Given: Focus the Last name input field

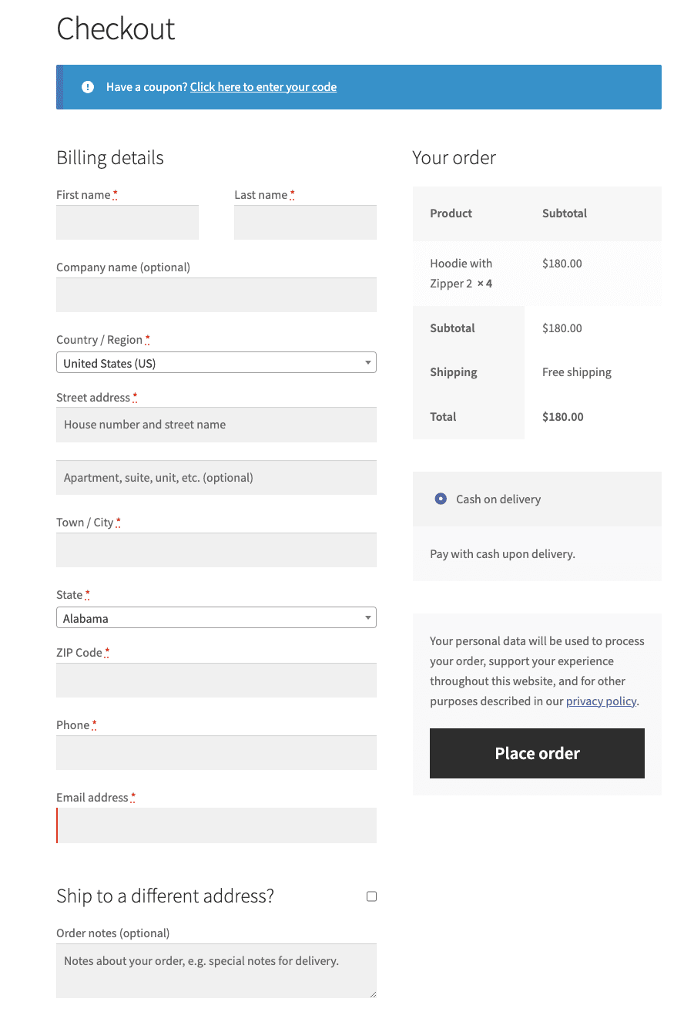Looking at the screenshot, I should (305, 222).
